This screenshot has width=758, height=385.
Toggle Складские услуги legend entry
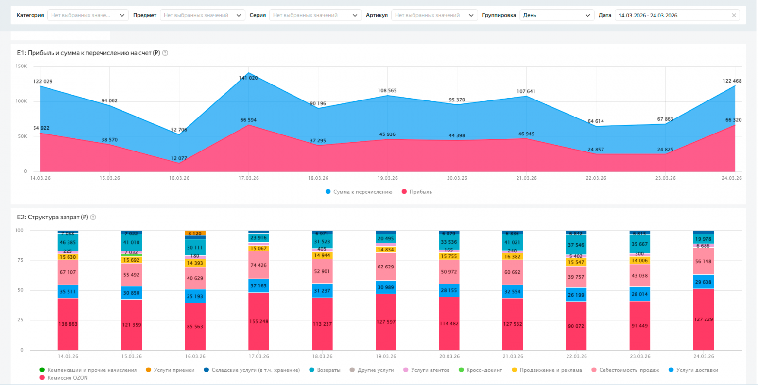coord(255,370)
